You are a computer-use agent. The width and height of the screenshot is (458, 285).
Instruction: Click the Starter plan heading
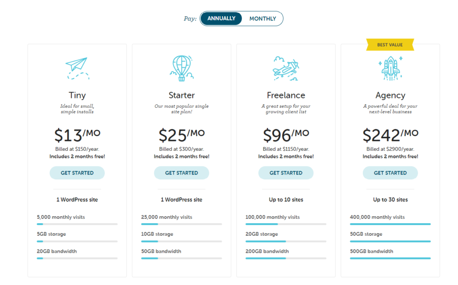[x=182, y=95]
